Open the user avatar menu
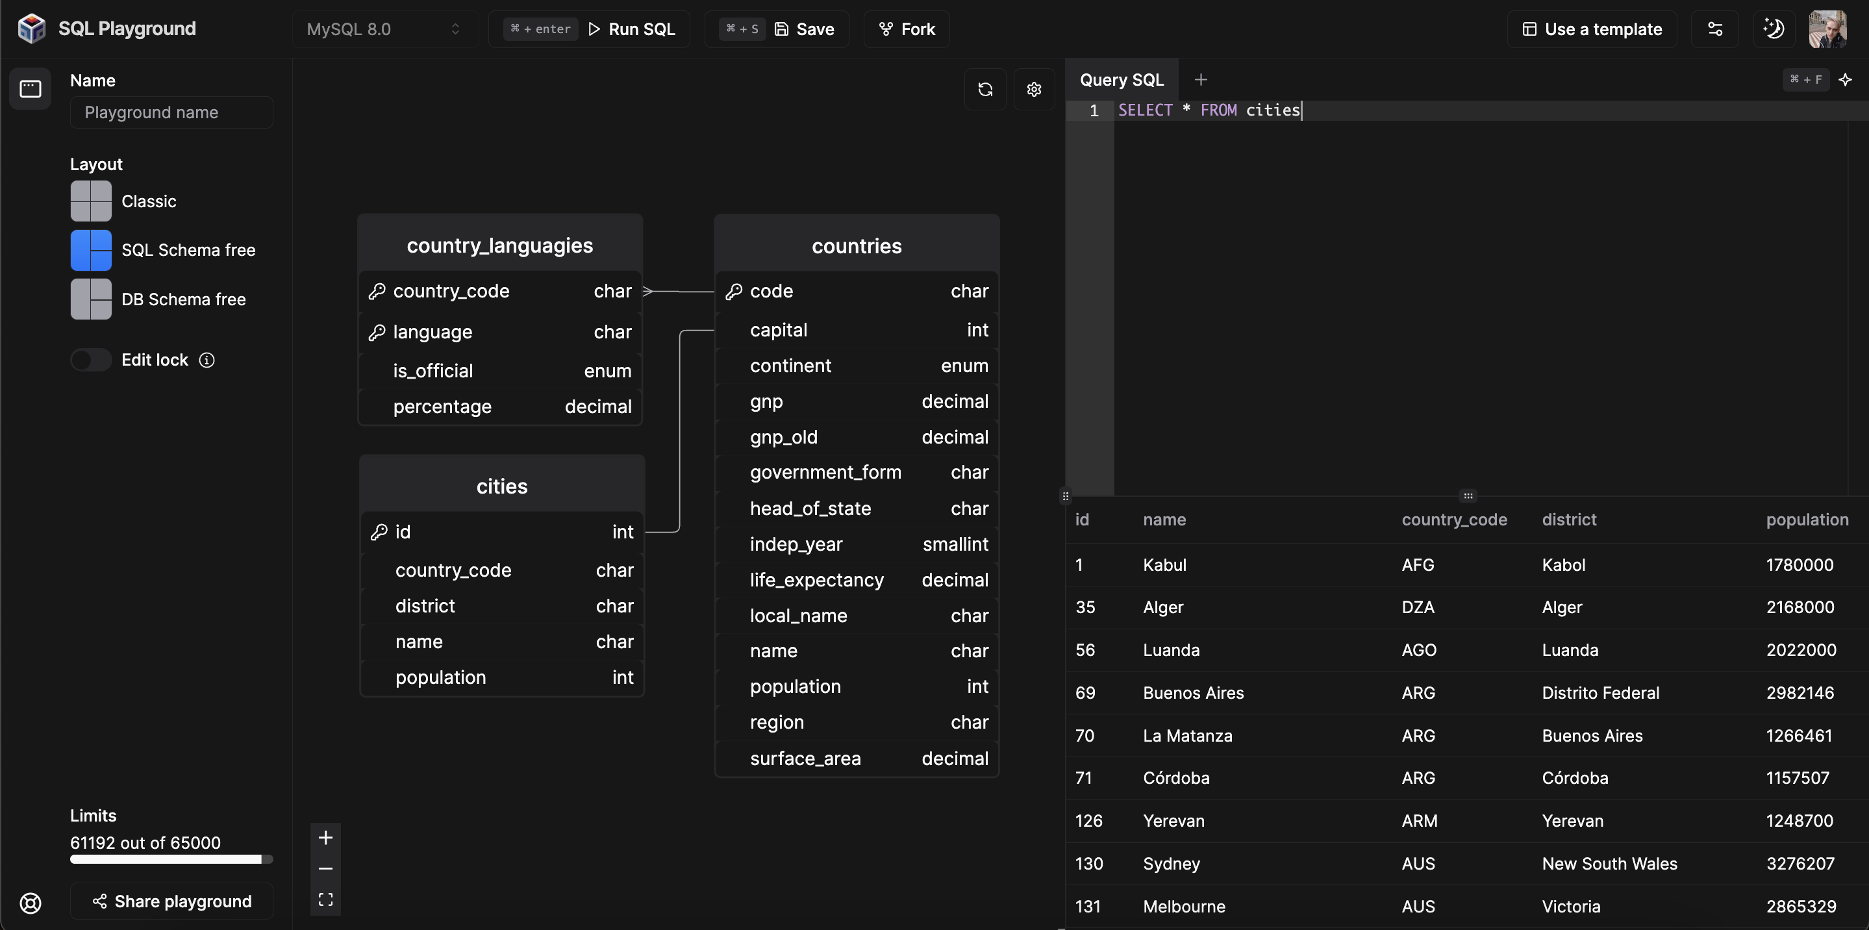 1827,29
